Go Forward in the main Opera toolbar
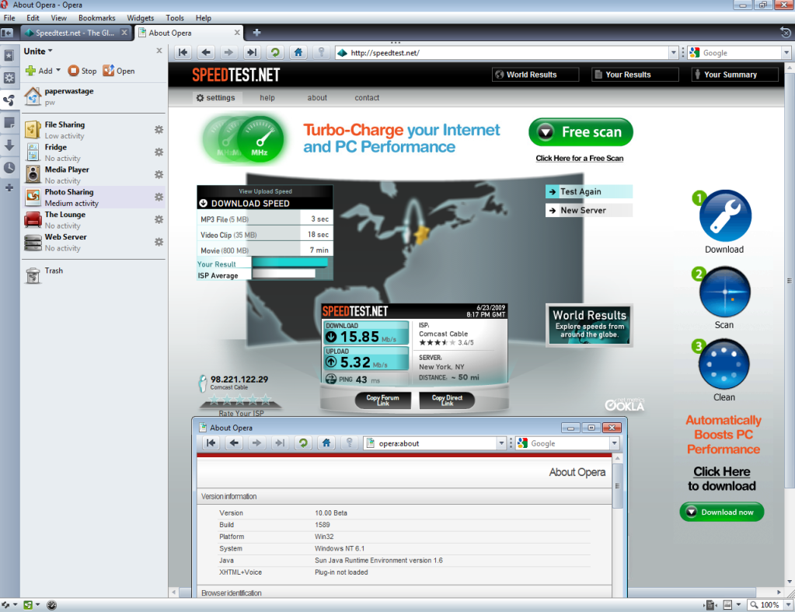This screenshot has height=612, width=795. (x=228, y=52)
